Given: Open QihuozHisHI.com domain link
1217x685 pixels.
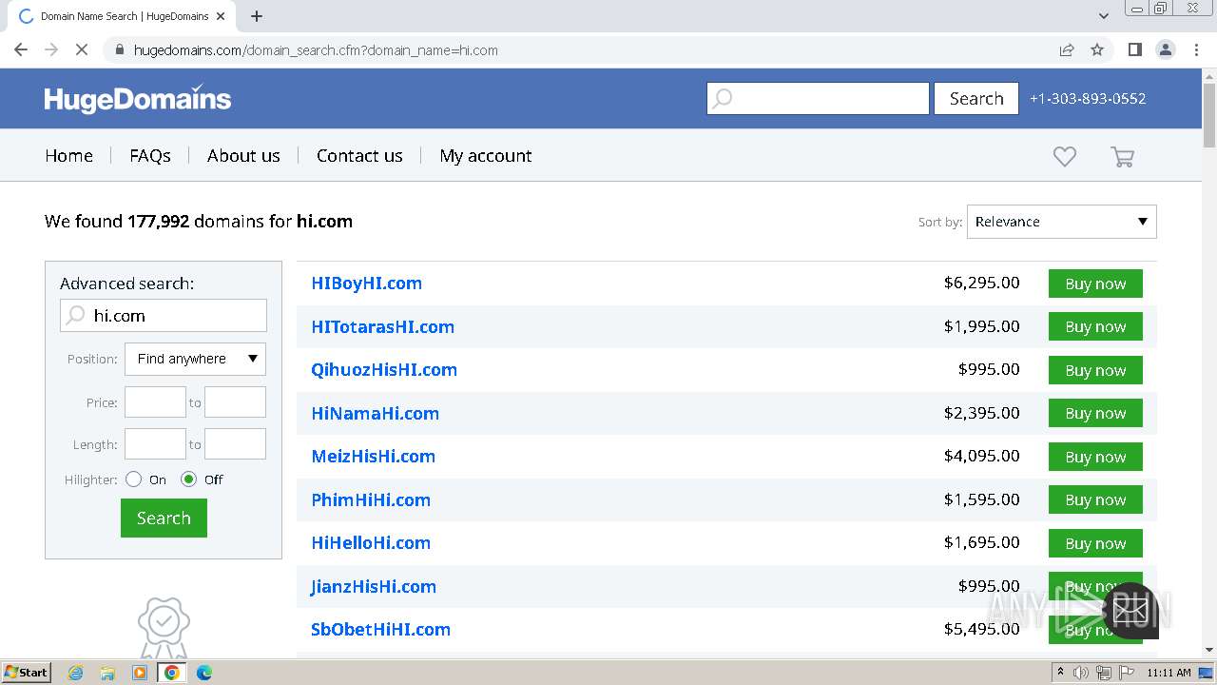Looking at the screenshot, I should 384,369.
